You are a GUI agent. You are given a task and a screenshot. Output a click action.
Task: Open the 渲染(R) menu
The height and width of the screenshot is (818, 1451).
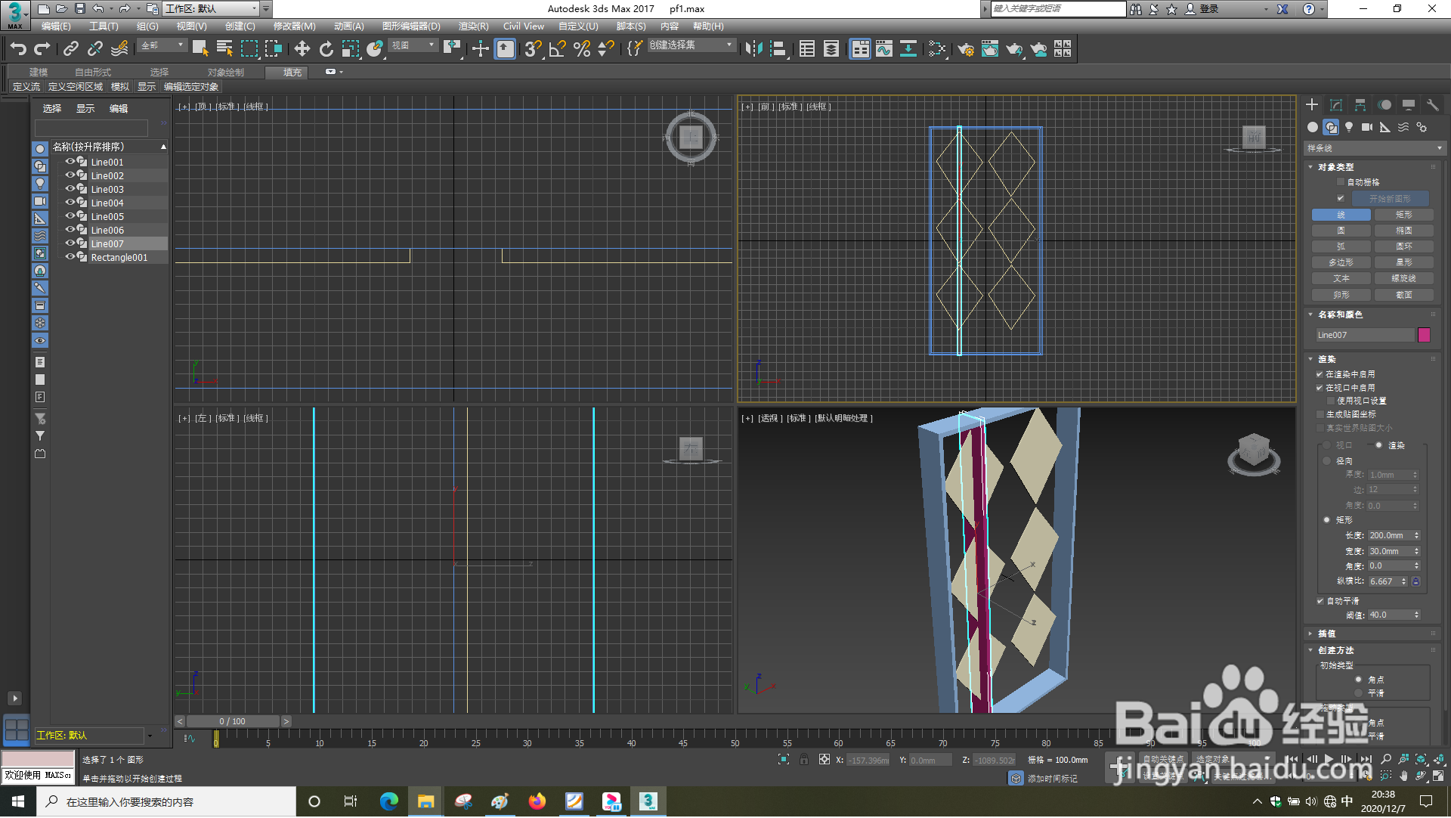(x=473, y=26)
